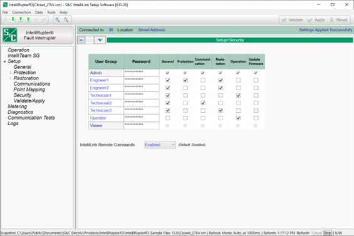Screen dimensions: 354x236
Task: Click the R/W indicator in status bar
Action: [338, 233]
